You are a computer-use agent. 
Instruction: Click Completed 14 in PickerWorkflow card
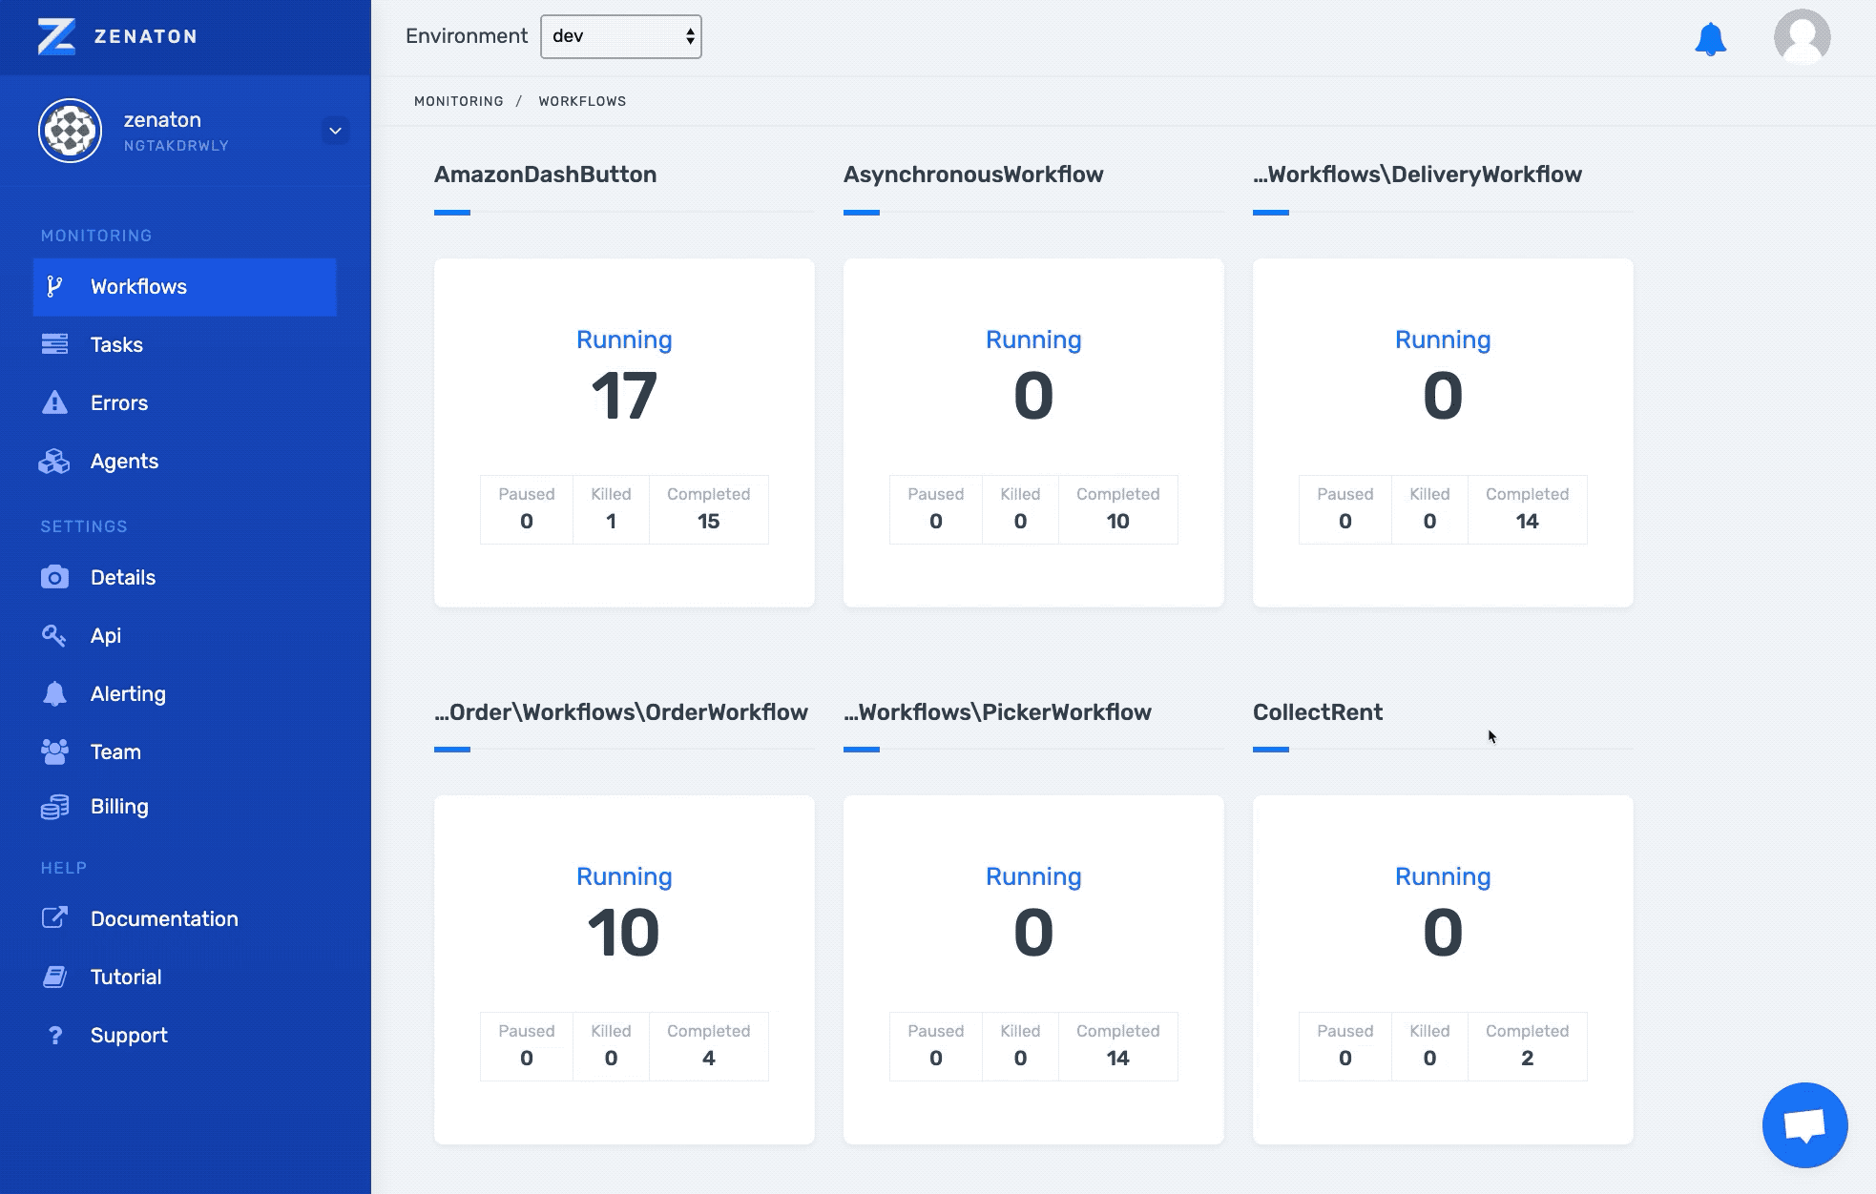[1118, 1046]
